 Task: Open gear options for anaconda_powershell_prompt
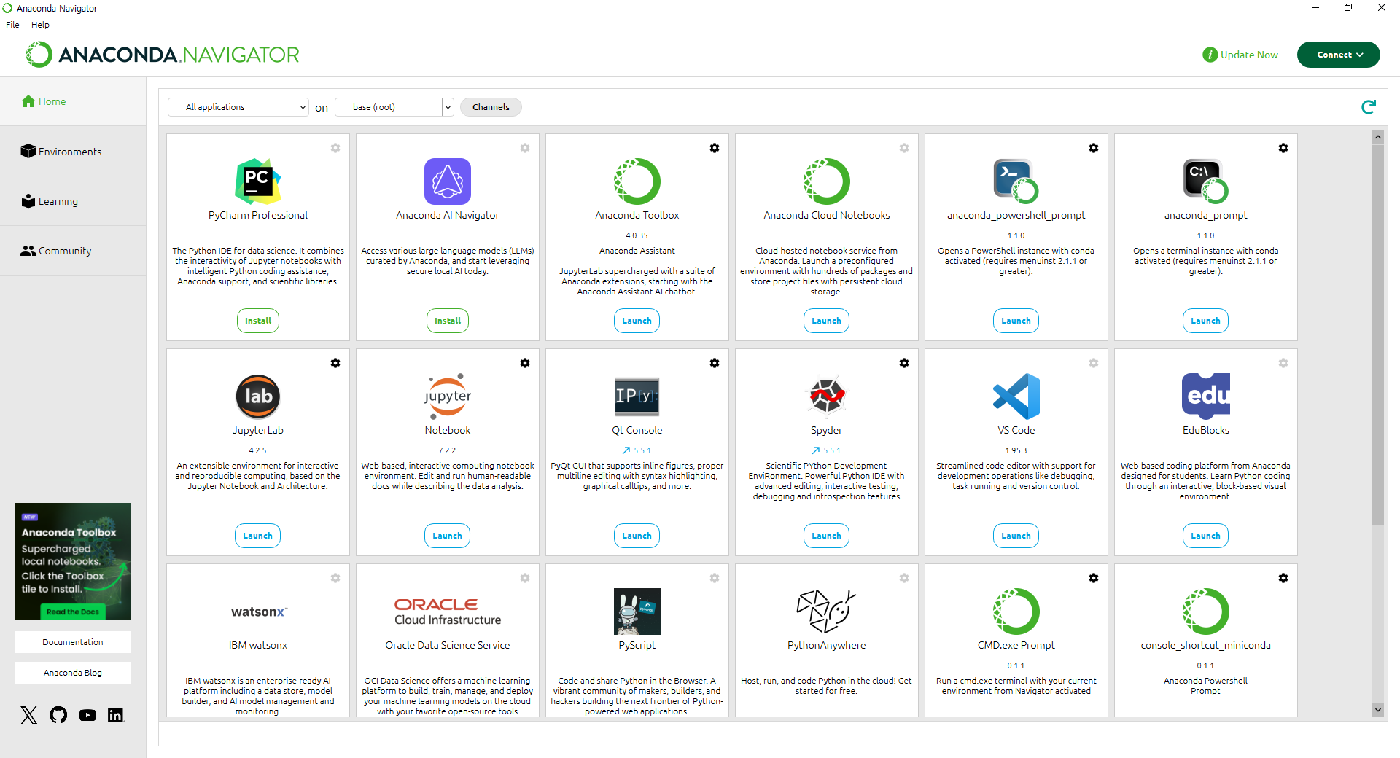[1094, 148]
